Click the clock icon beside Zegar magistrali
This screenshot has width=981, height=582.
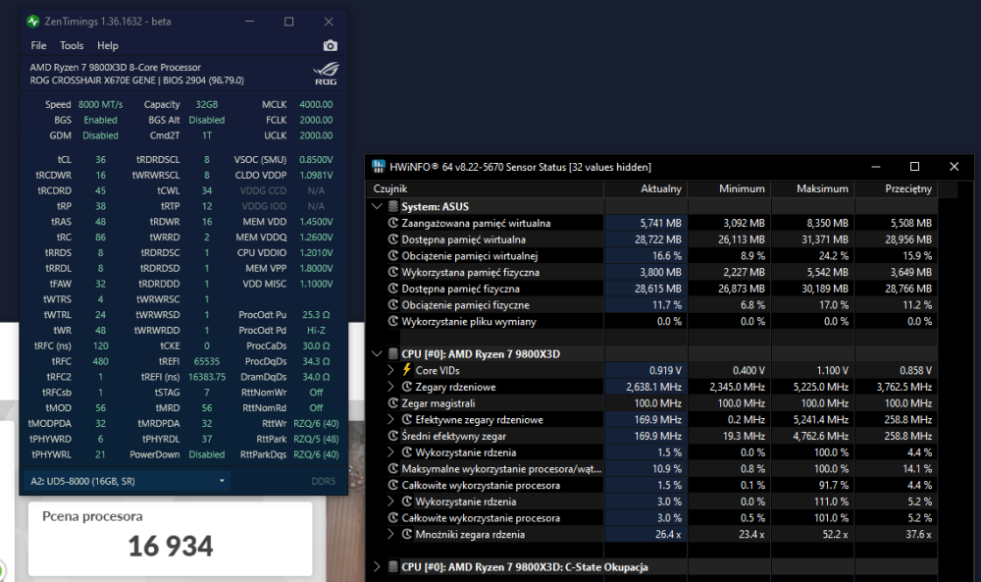coord(393,403)
